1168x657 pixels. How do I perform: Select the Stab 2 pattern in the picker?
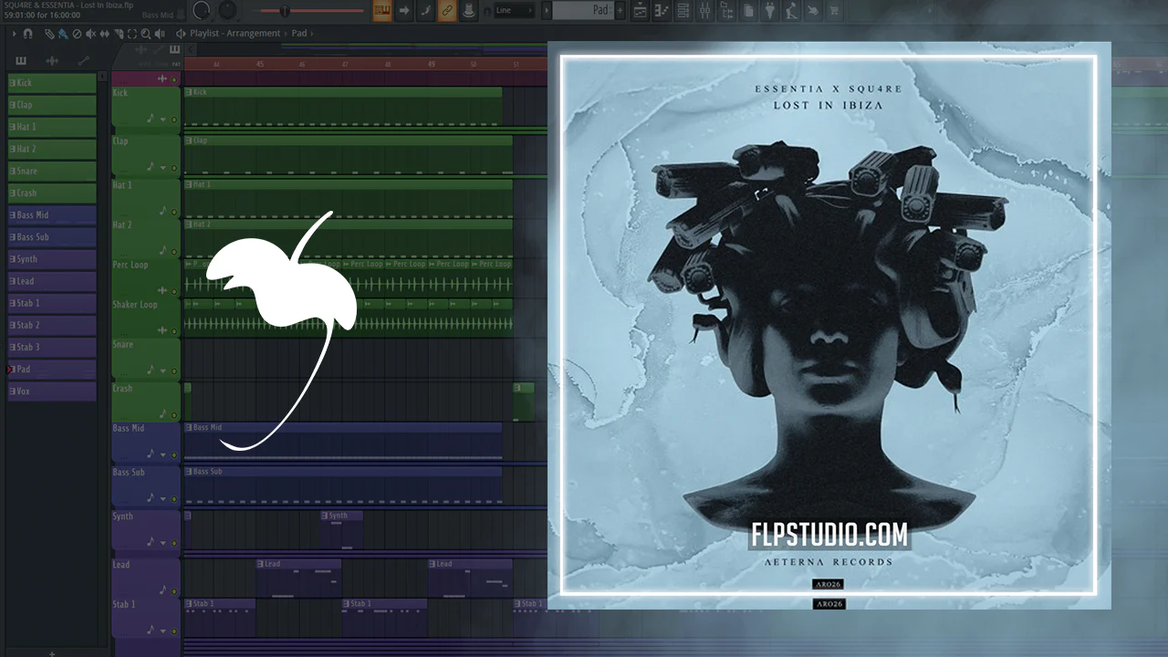[52, 325]
